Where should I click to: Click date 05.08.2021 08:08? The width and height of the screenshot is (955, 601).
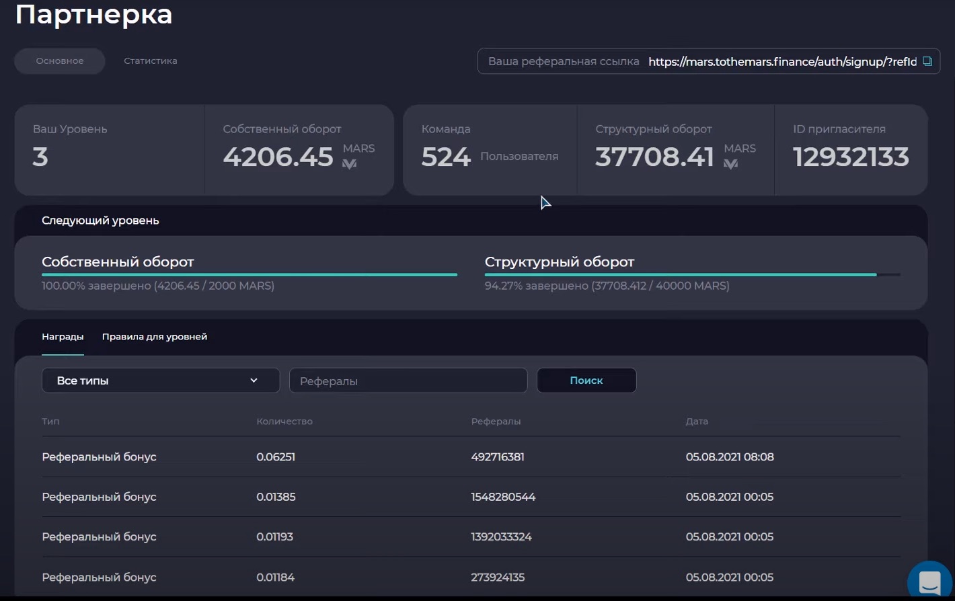tap(730, 456)
